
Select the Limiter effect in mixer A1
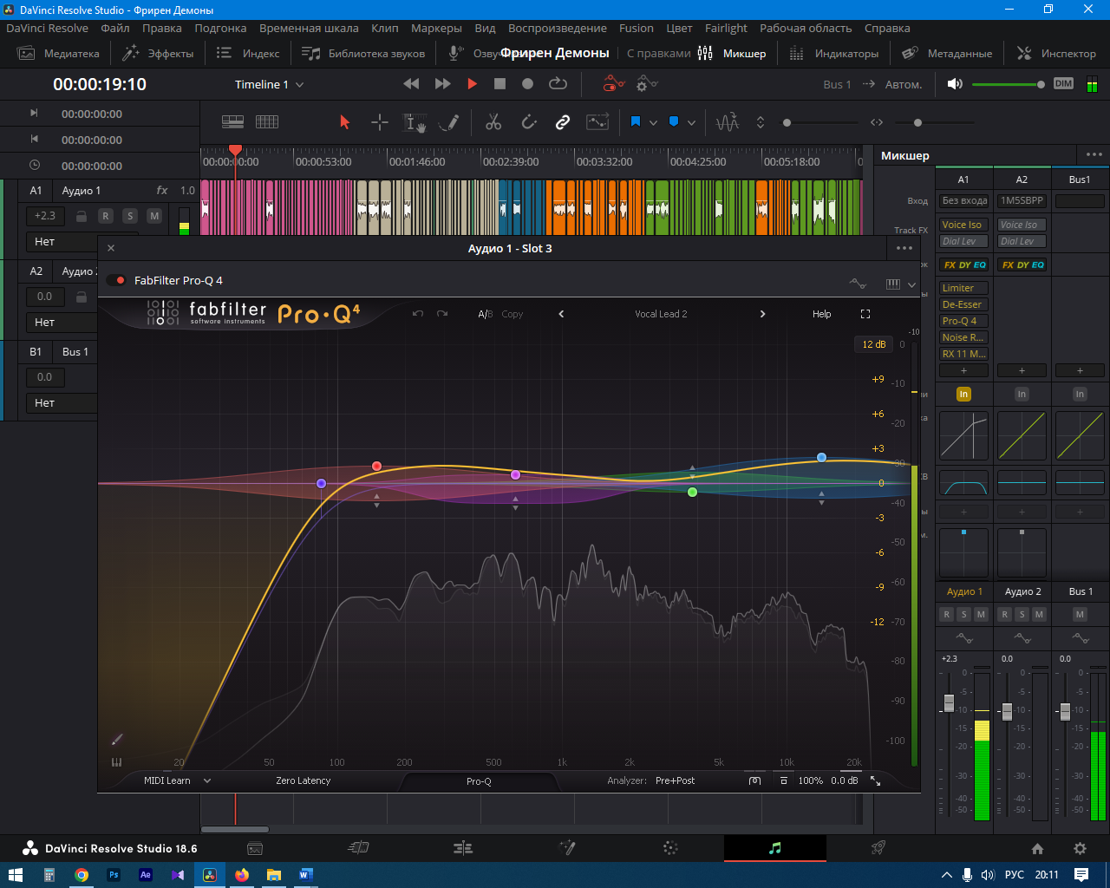(963, 288)
